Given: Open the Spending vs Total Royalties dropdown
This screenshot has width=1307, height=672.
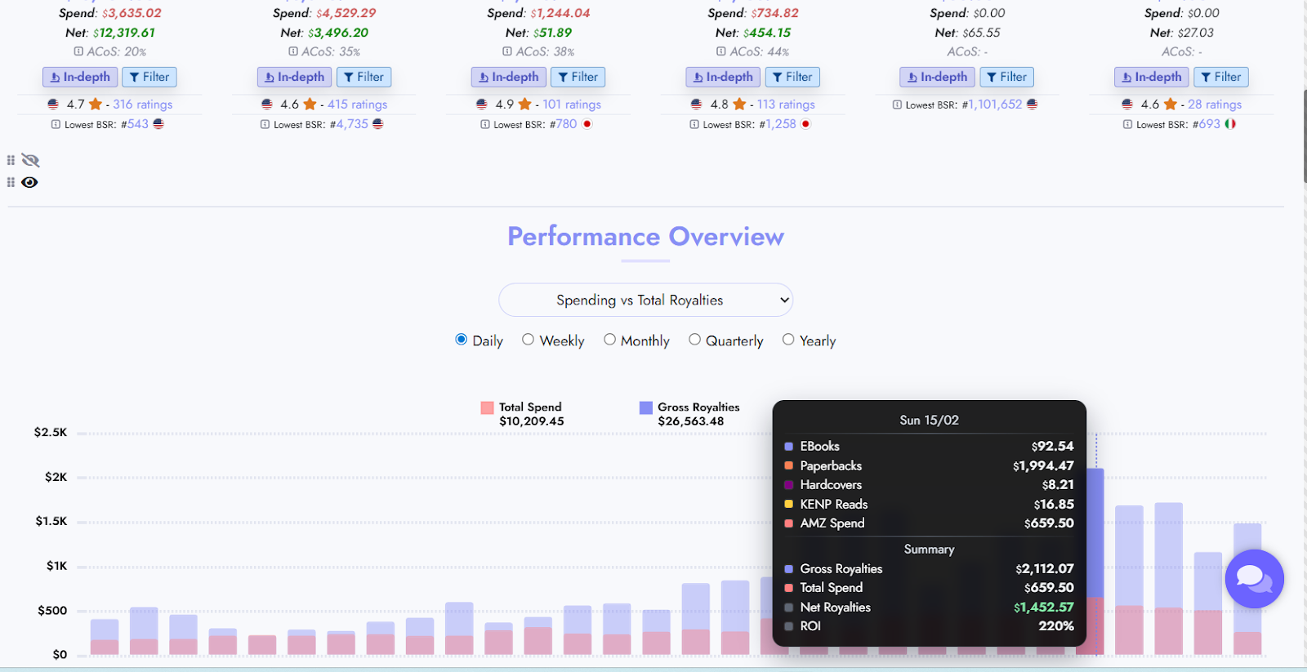Looking at the screenshot, I should pos(645,300).
